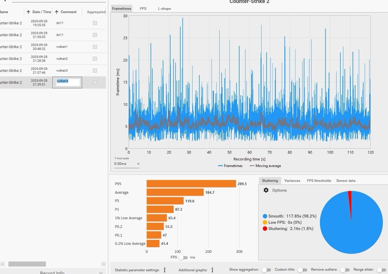
Task: Click the Stuttering red legend dot
Action: 265,229
